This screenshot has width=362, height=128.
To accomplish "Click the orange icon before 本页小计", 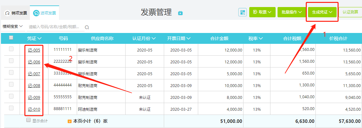I will (x=70, y=121).
